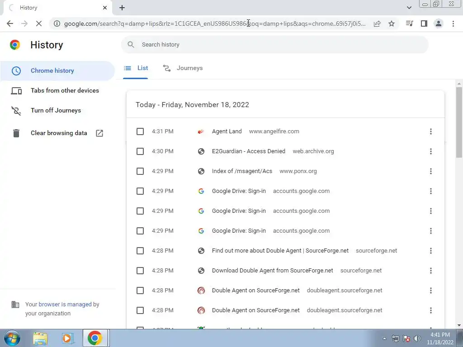
Task: Check the Download Double Agent entry checkbox
Action: 140,271
